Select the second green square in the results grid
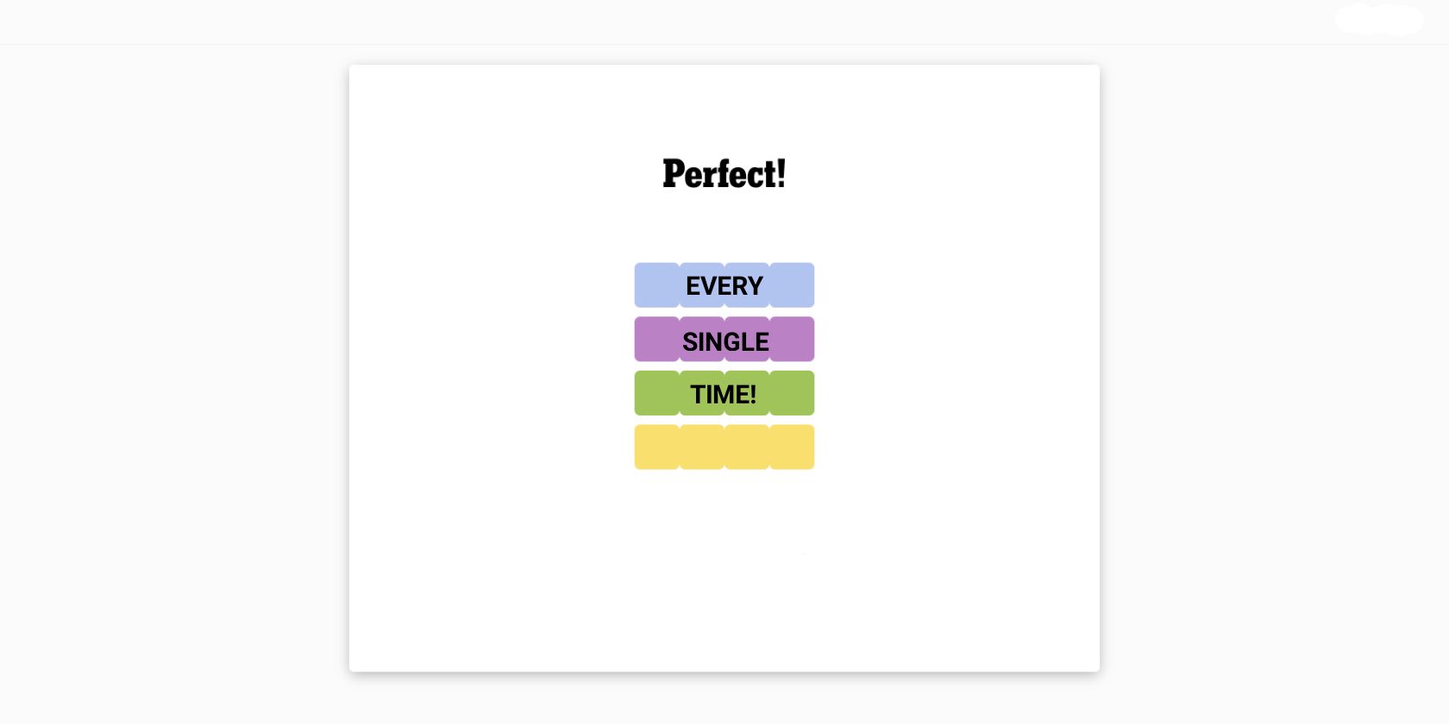The image size is (1449, 724). coord(702,393)
